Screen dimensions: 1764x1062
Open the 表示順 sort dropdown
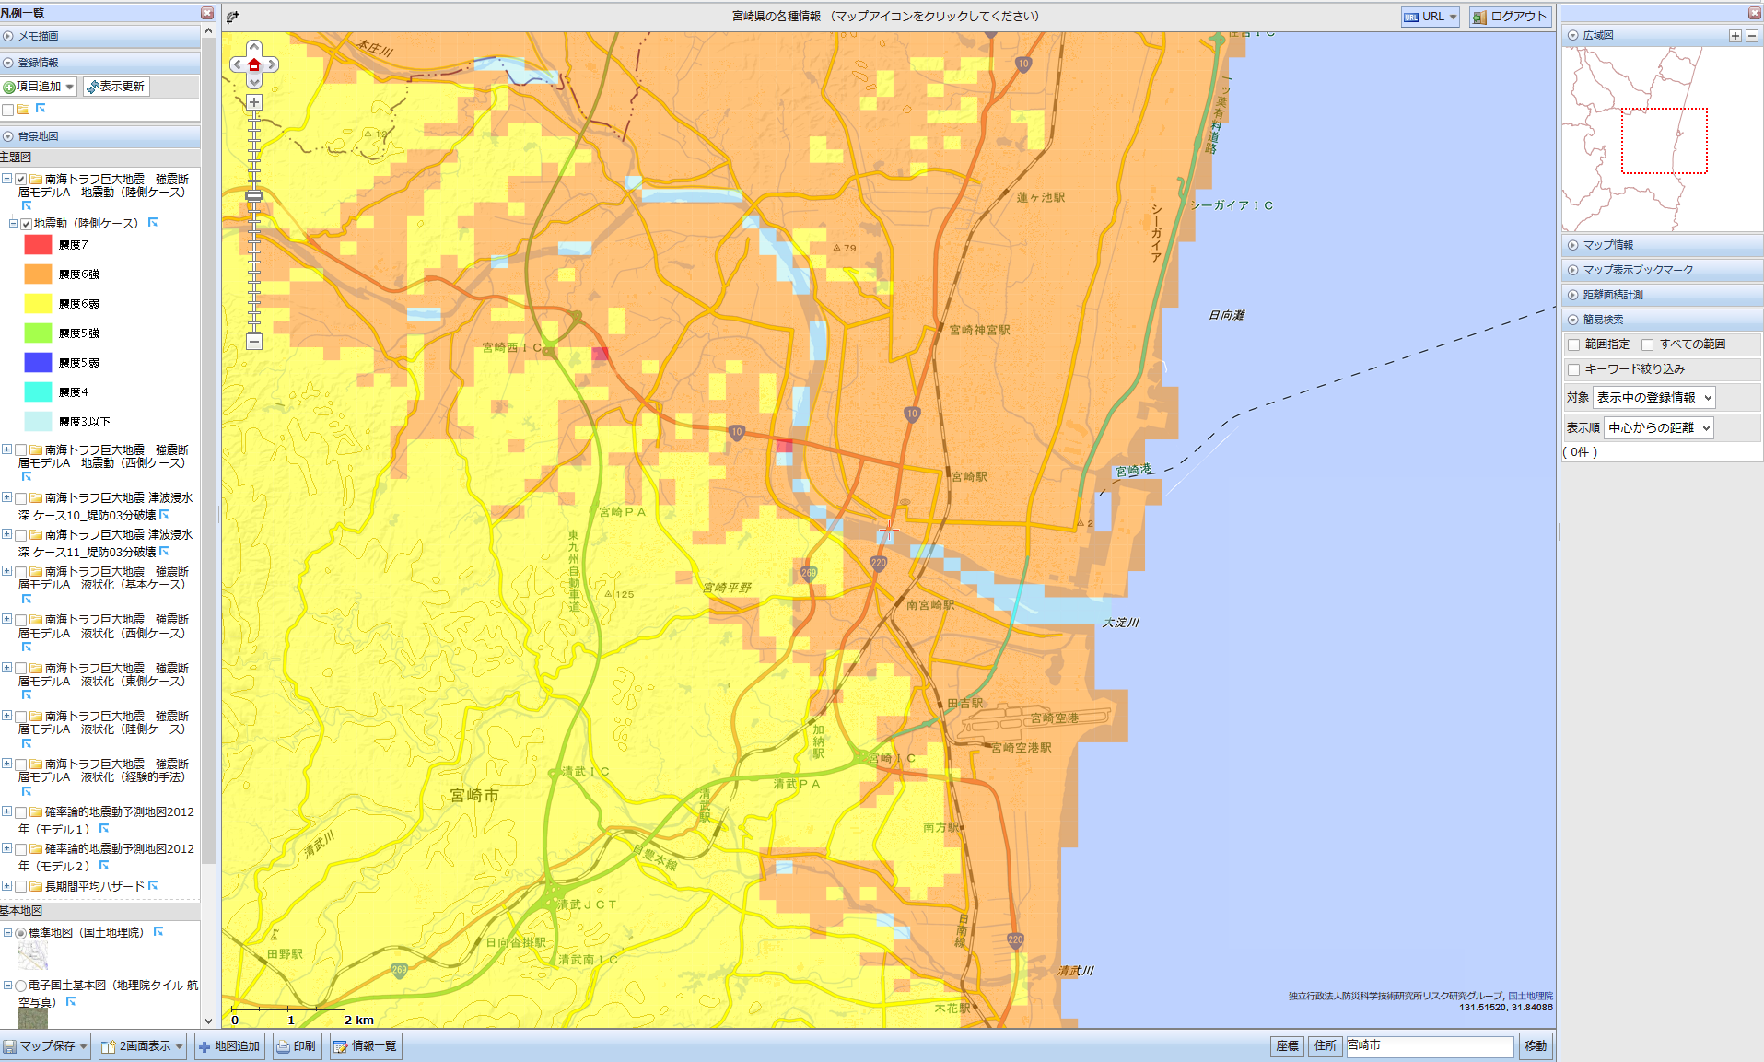click(x=1658, y=428)
